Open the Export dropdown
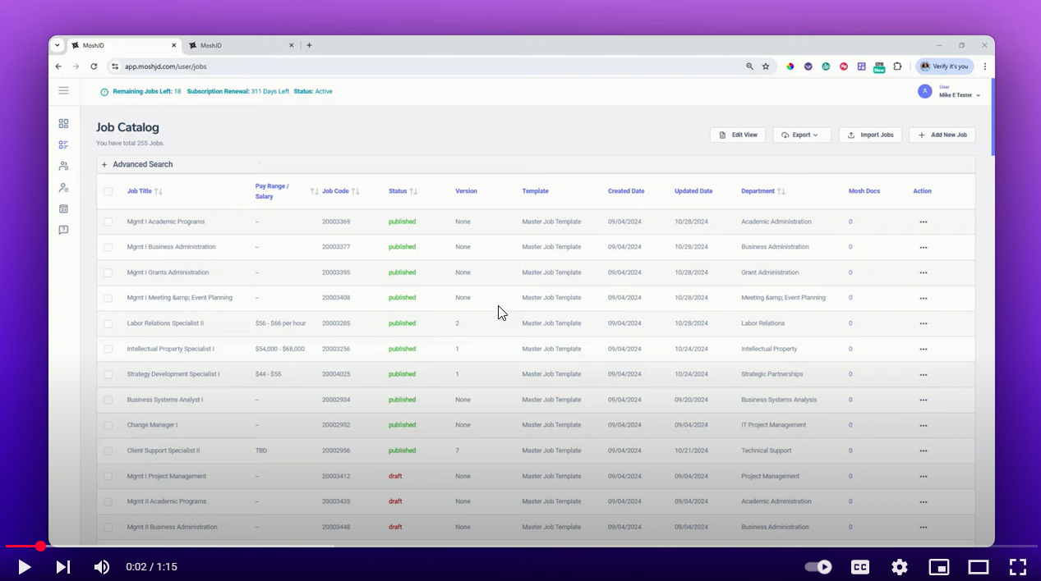 tap(802, 135)
